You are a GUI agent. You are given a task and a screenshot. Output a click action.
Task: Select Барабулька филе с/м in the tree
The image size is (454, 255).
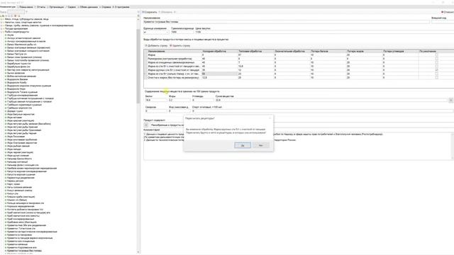click(x=18, y=67)
